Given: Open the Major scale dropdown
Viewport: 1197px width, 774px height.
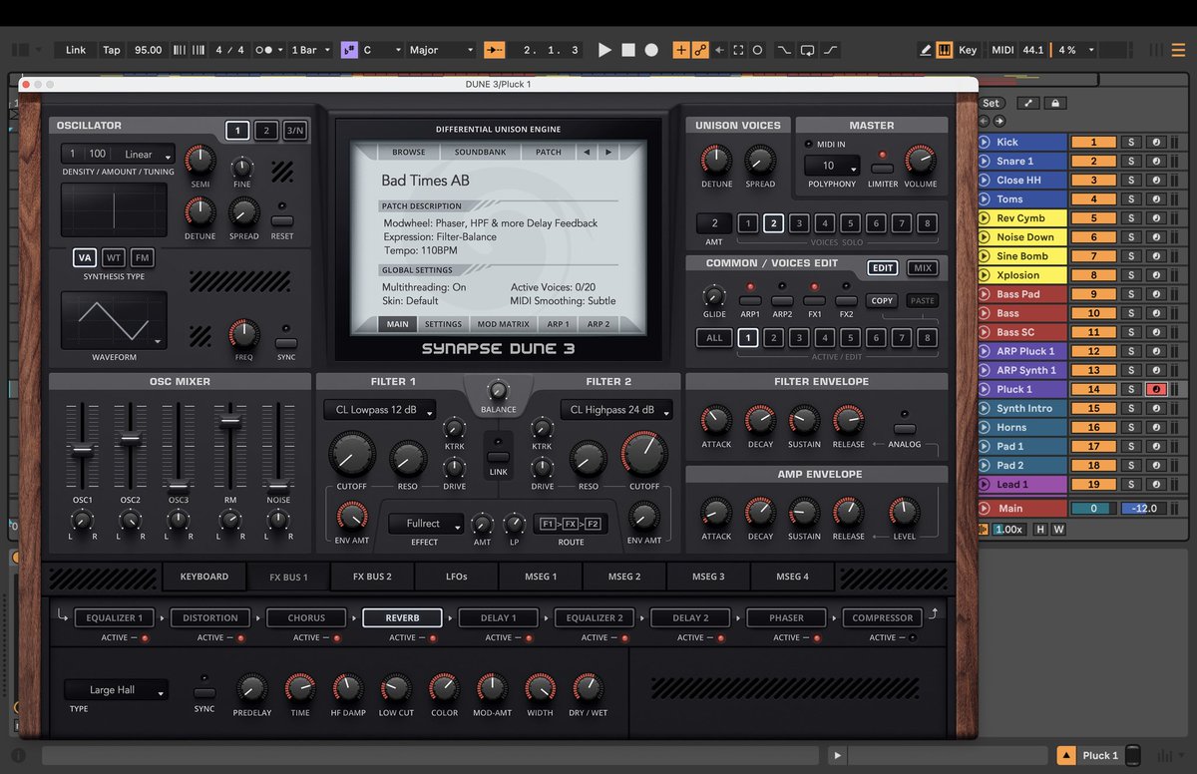Looking at the screenshot, I should [442, 50].
